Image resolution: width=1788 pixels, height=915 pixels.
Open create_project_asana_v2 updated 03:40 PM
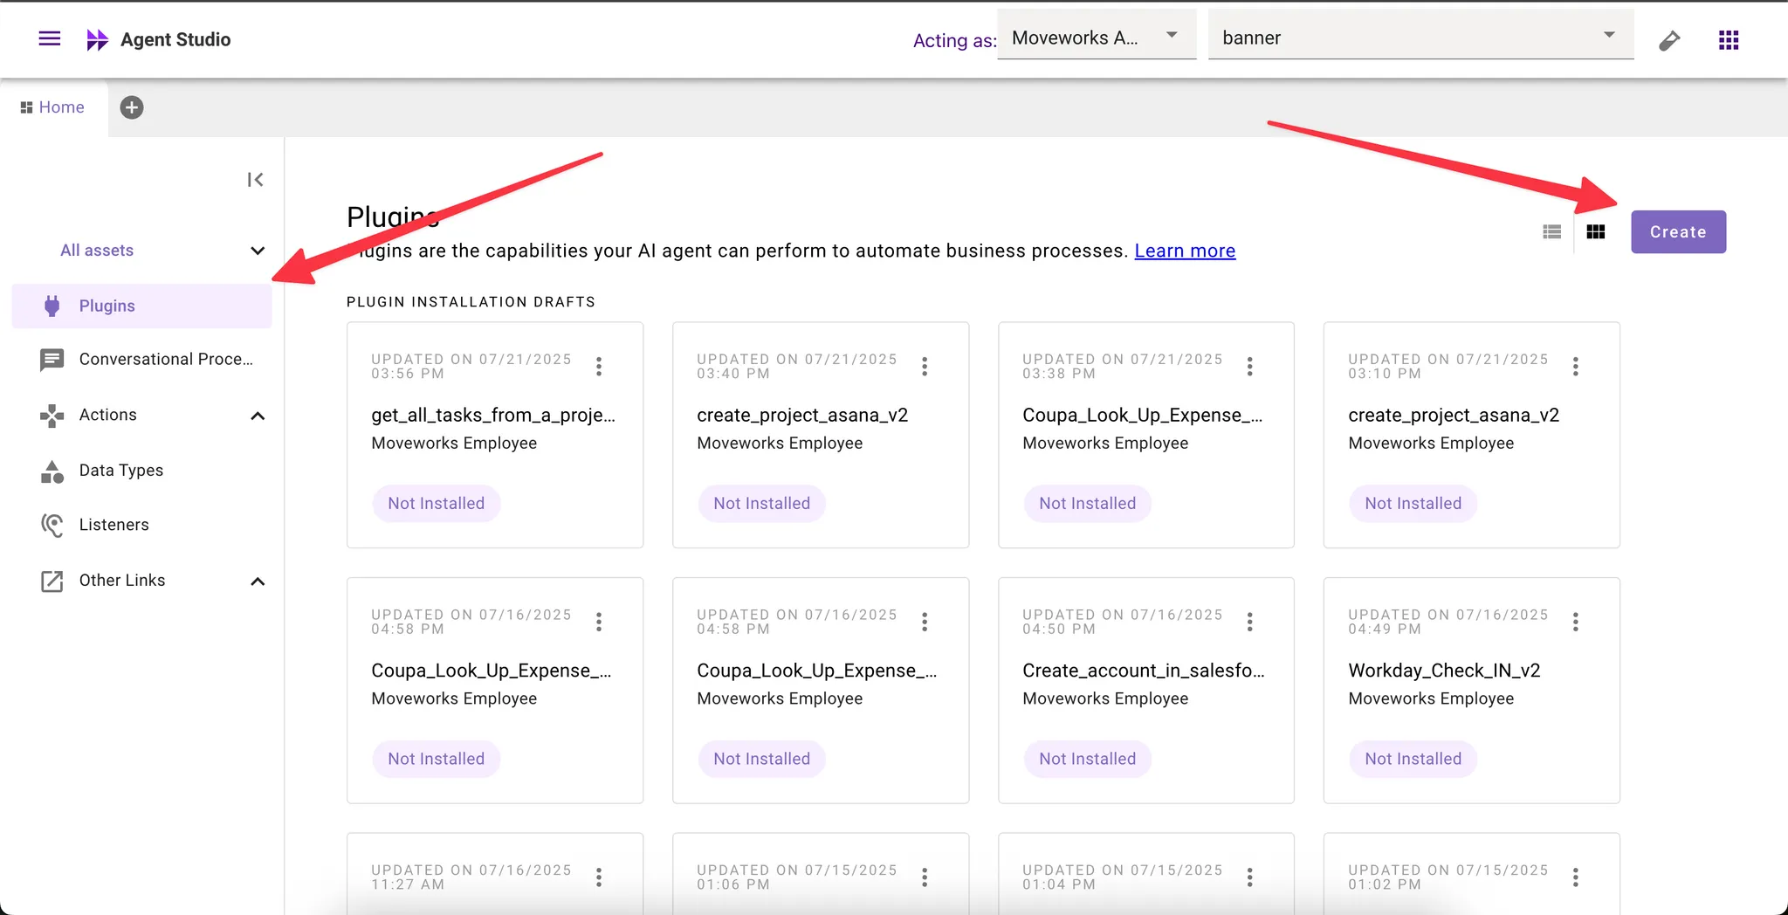[x=802, y=416]
